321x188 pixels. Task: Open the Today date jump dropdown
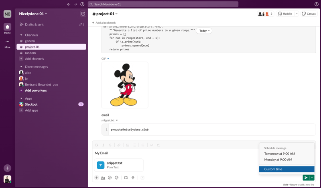tap(204, 31)
